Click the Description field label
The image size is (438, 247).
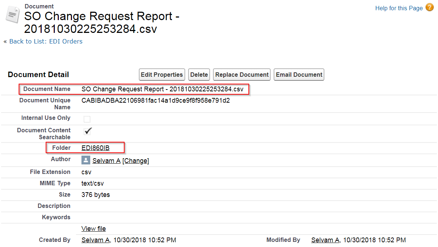(x=54, y=206)
